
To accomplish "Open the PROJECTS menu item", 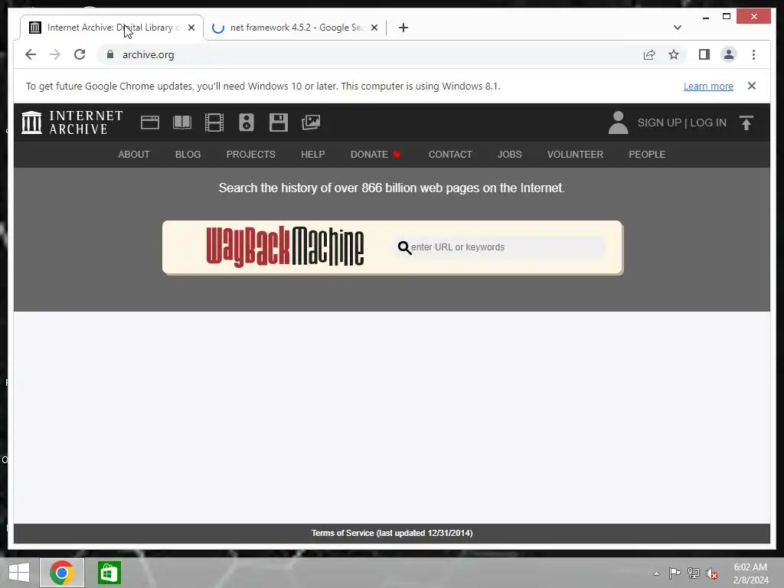I will (250, 155).
